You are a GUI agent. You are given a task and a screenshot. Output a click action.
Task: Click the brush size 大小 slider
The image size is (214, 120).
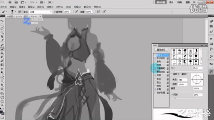186,71
